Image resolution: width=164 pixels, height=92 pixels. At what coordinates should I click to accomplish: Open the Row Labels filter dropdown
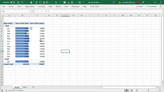14,23
